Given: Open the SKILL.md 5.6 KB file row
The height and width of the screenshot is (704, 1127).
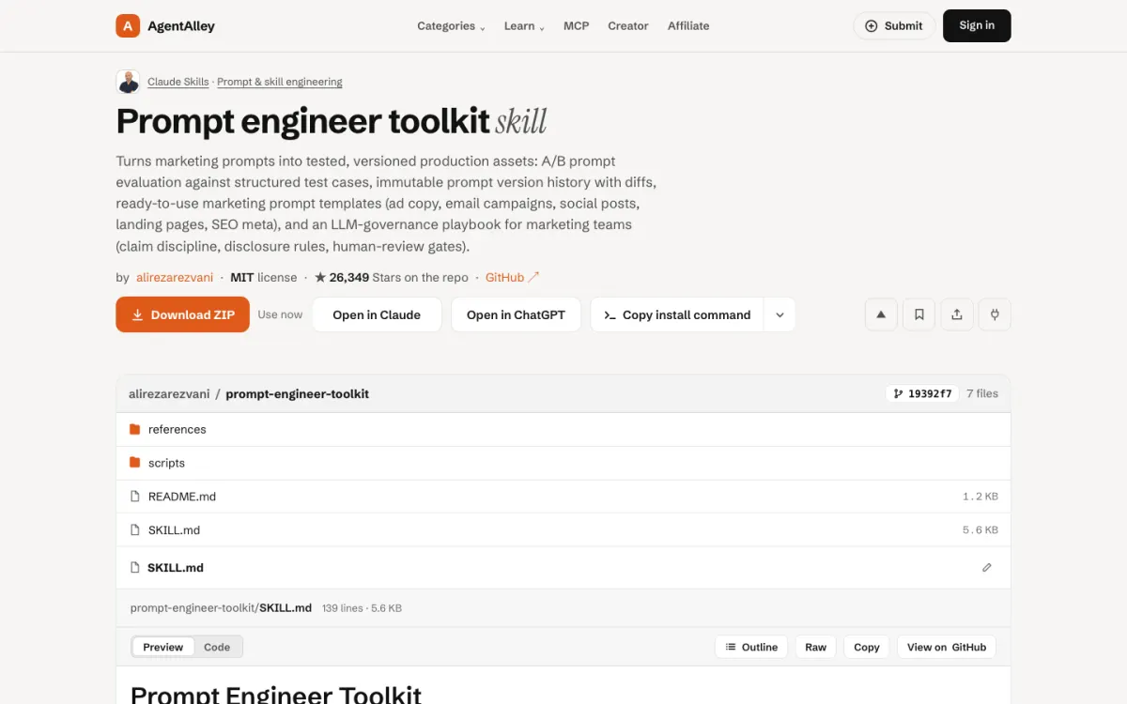Looking at the screenshot, I should (563, 530).
